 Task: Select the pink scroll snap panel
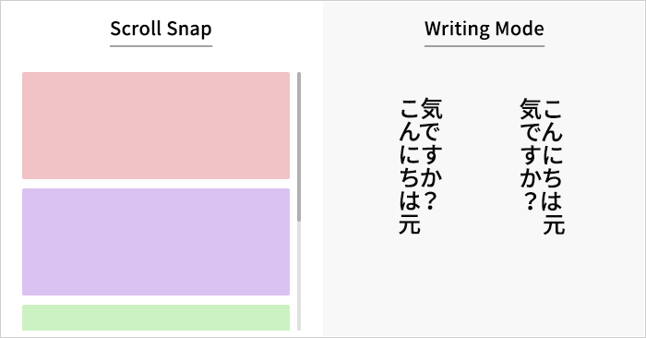(x=156, y=126)
